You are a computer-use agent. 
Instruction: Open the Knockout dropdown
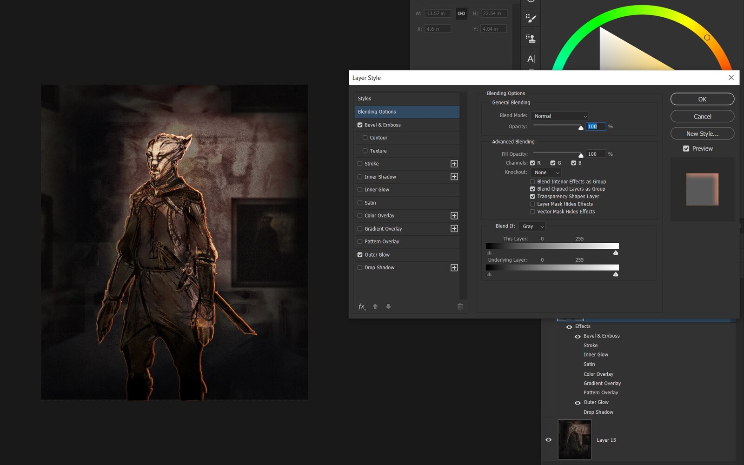(x=546, y=173)
